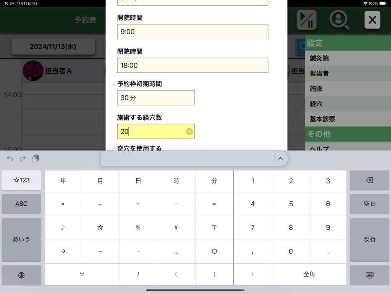Open the 2024/11/13(水) date picker

pyautogui.click(x=53, y=47)
